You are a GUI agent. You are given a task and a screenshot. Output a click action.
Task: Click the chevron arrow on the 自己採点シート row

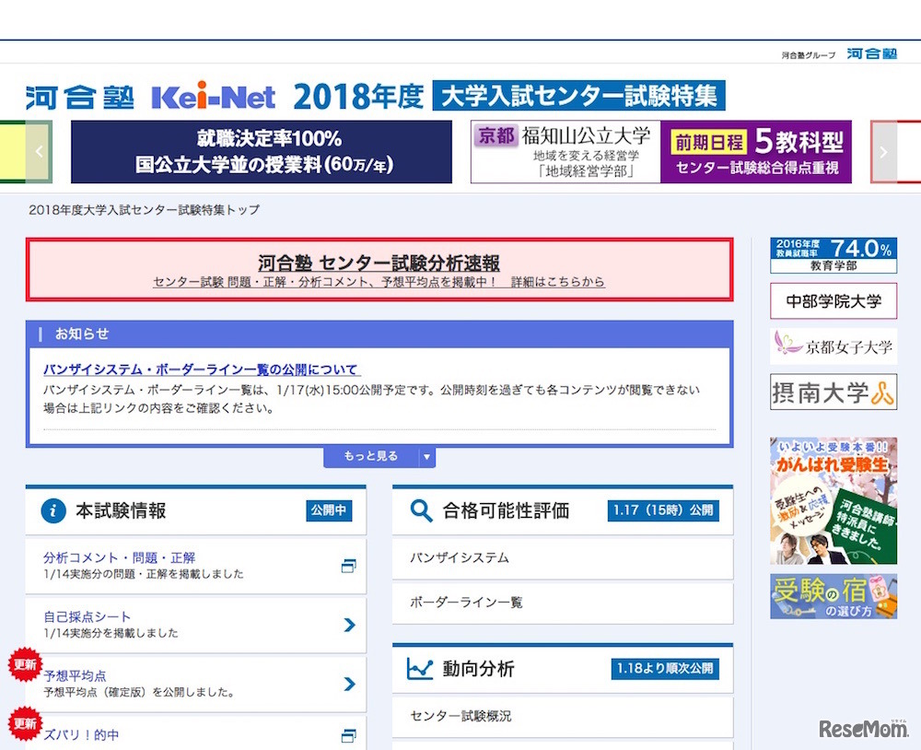click(349, 625)
